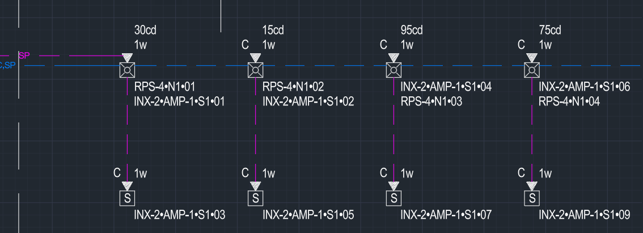Pick the strobe symbol above INX-2•AMP-1•S1•04
643x233 pixels.
pos(394,70)
